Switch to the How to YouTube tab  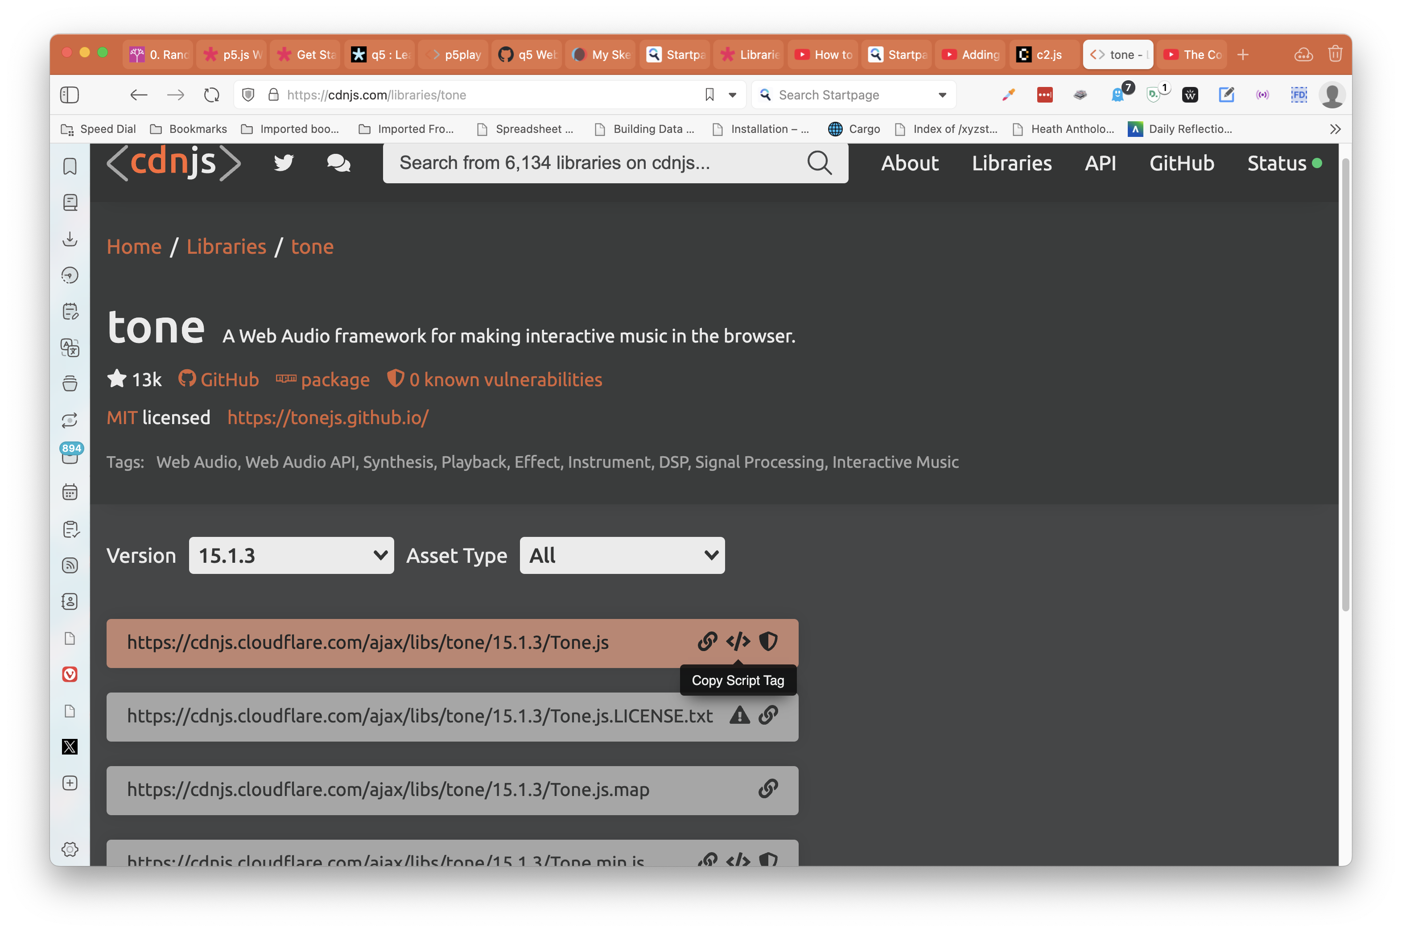pos(823,55)
